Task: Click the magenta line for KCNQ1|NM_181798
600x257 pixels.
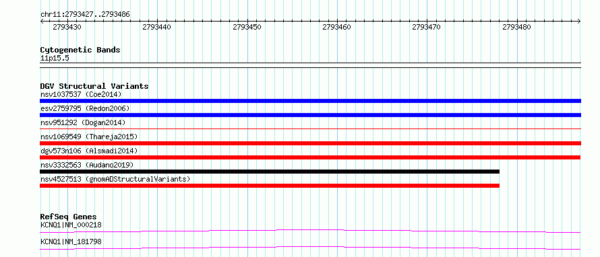Action: (310, 248)
